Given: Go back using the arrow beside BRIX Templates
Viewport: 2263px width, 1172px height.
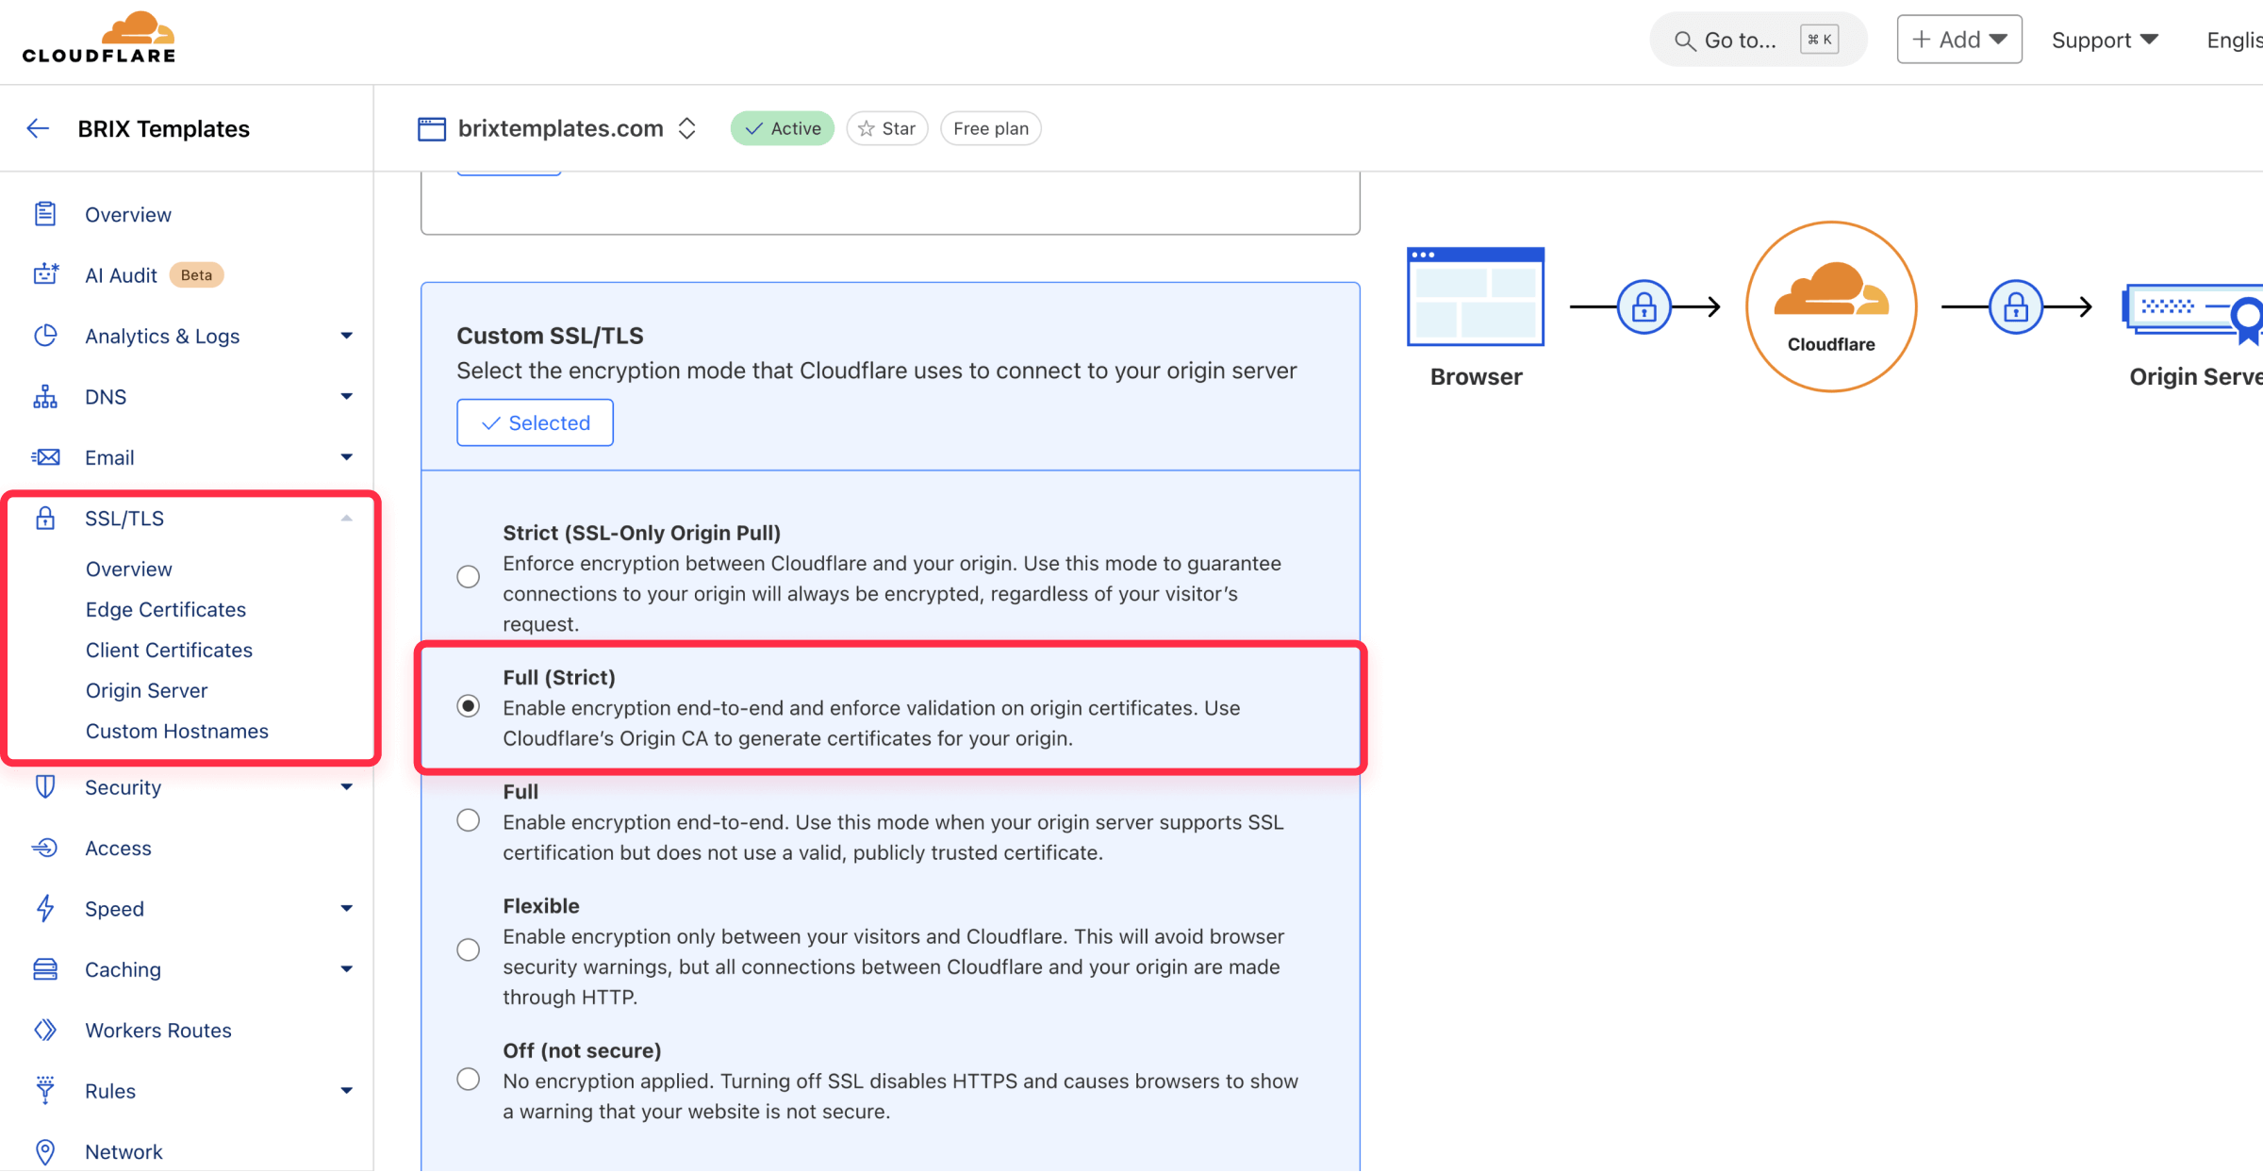Looking at the screenshot, I should pos(38,128).
